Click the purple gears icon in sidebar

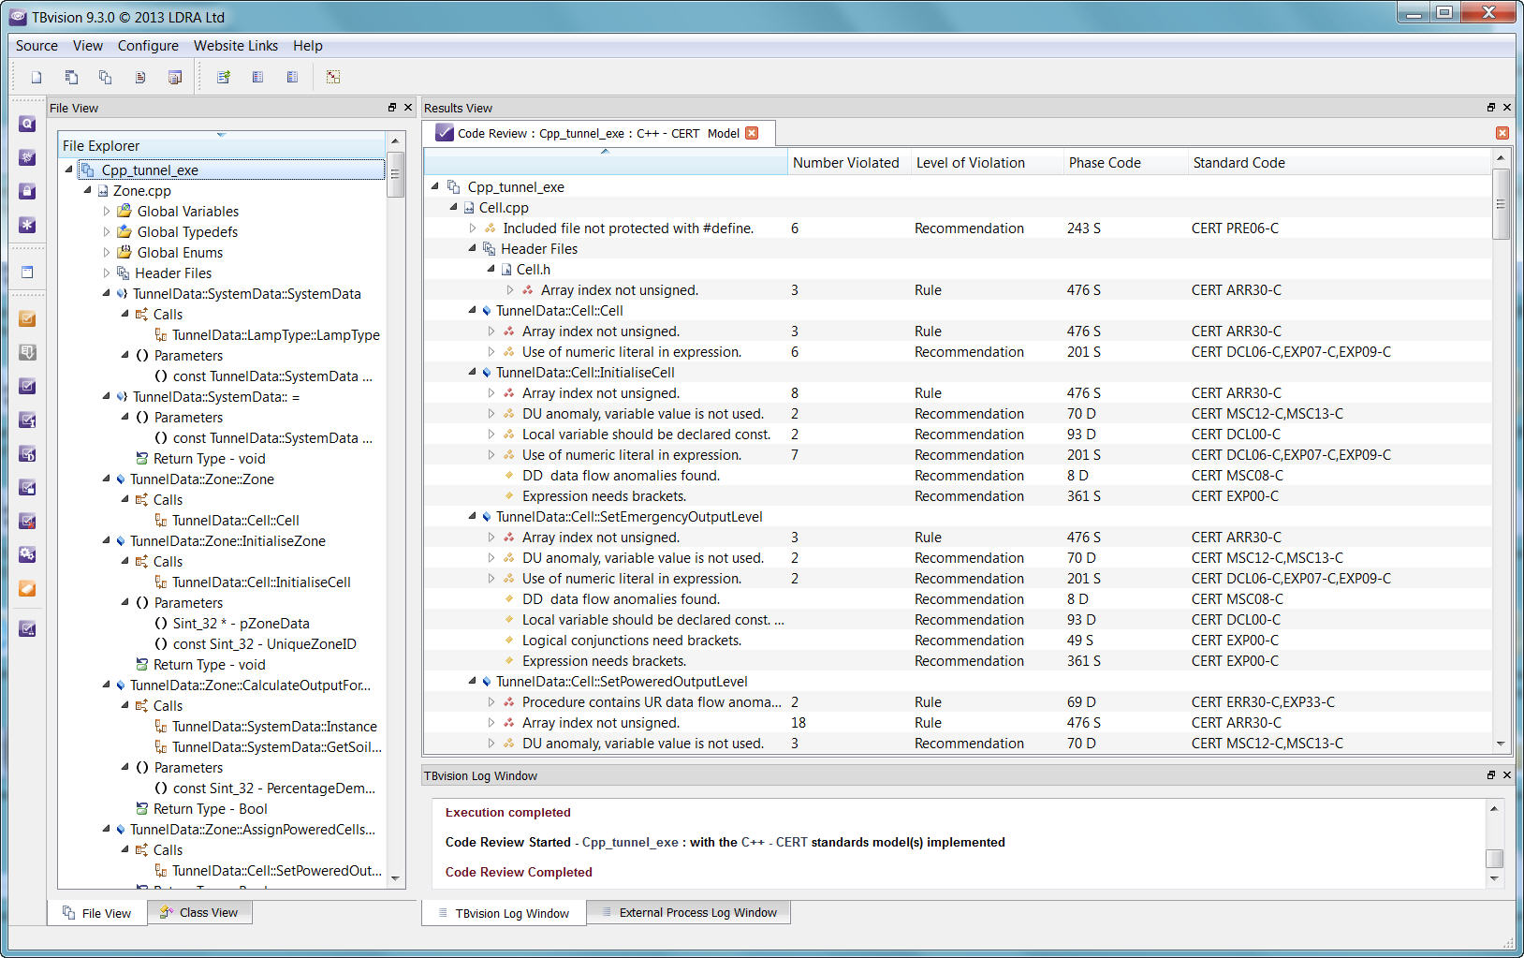click(27, 554)
